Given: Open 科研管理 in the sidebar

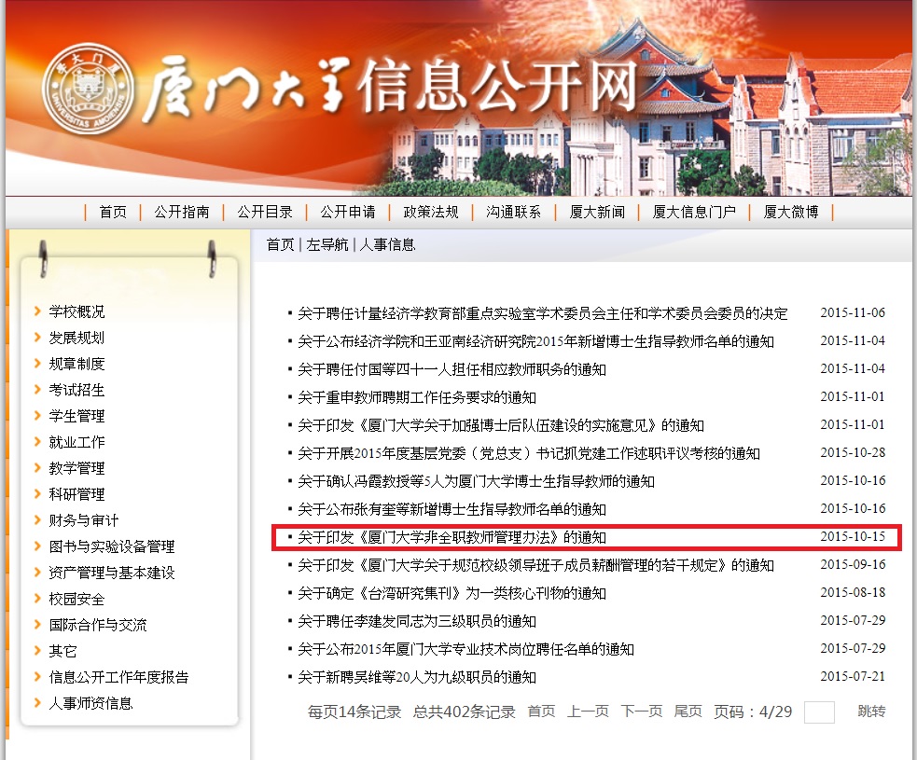Looking at the screenshot, I should click(x=76, y=494).
